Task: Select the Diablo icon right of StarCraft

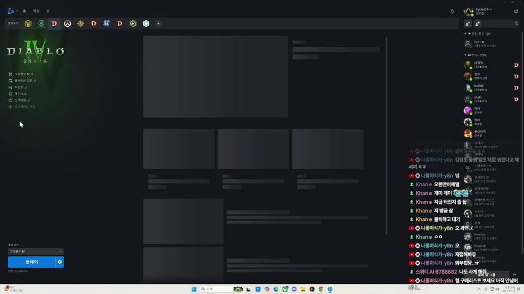Action: click(x=120, y=24)
